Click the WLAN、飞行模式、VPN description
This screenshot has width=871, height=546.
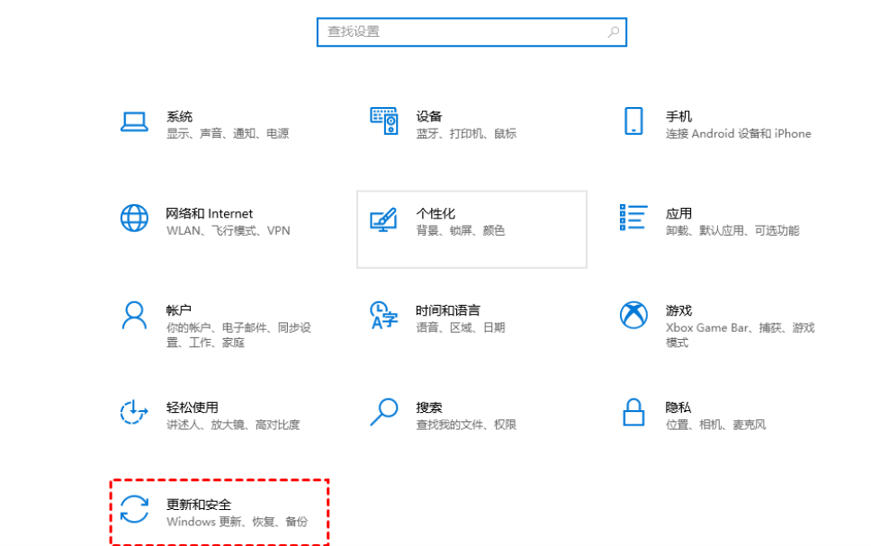[229, 230]
